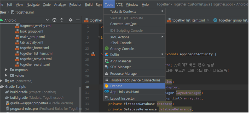Click the Collapse All icon in project panel

coord(62,20)
